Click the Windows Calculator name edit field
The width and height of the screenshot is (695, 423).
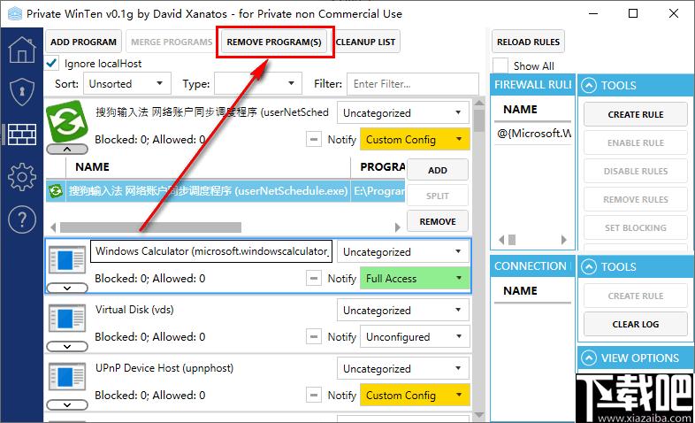[211, 251]
